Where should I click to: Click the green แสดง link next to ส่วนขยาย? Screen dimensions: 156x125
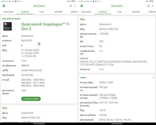[x=101, y=69]
